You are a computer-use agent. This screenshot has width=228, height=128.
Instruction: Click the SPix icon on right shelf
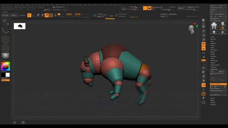click(x=203, y=23)
